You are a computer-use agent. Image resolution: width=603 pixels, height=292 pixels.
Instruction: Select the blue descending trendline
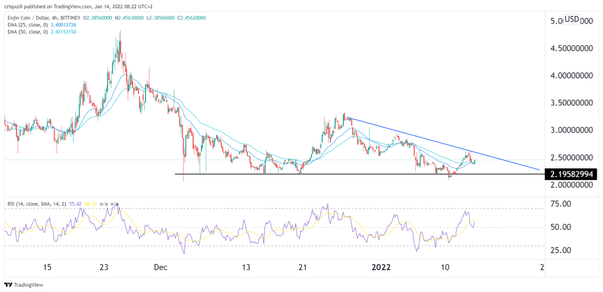442,144
